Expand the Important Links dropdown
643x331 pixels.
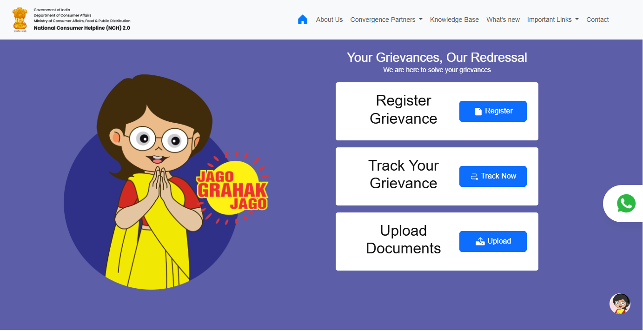[x=552, y=20]
